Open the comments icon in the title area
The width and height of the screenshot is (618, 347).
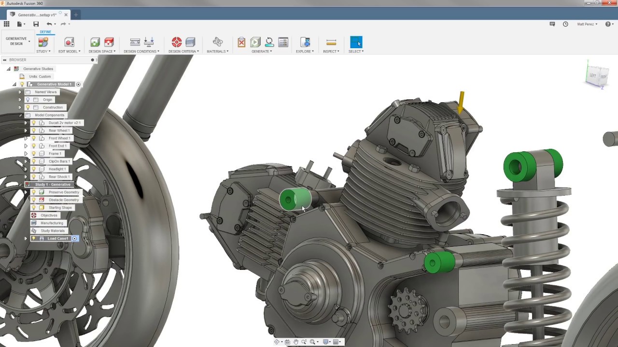pos(552,24)
